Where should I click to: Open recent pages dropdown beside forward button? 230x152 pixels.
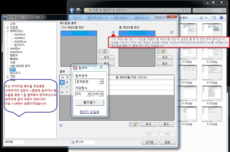click(x=82, y=10)
